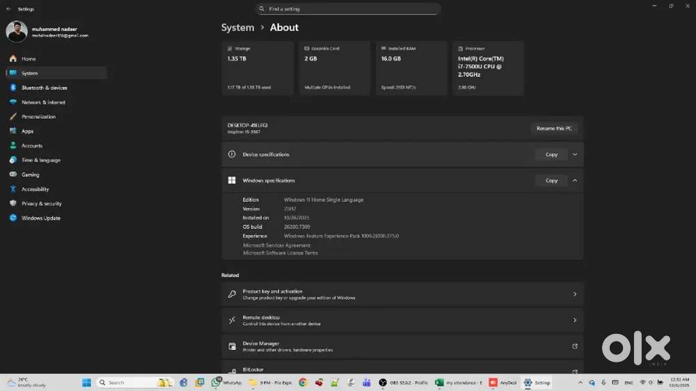
Task: Click the Find a setting search box
Action: (348, 9)
